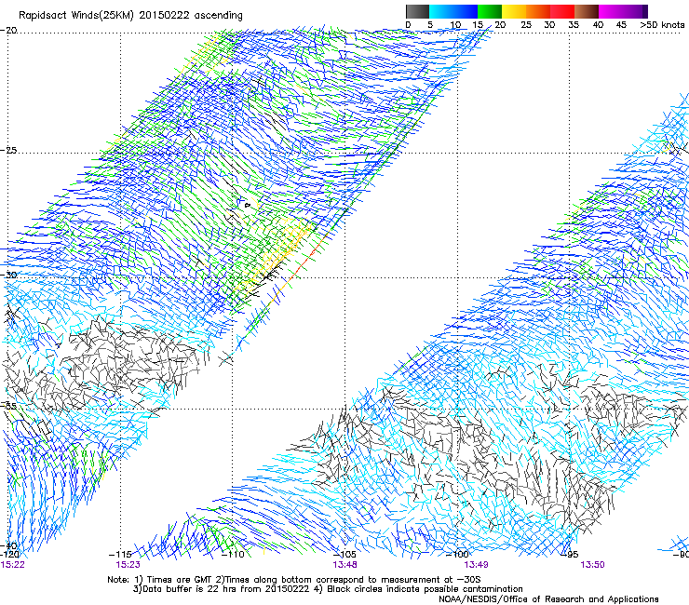Click the '-110' longitude label
689x605 pixels.
(233, 555)
